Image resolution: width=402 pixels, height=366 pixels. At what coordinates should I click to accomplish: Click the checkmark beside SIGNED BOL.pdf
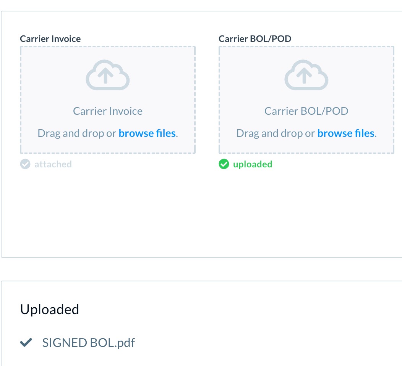26,342
